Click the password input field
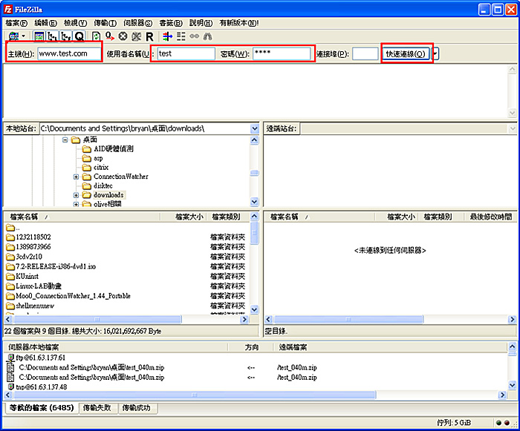This screenshot has width=520, height=431. click(x=282, y=53)
